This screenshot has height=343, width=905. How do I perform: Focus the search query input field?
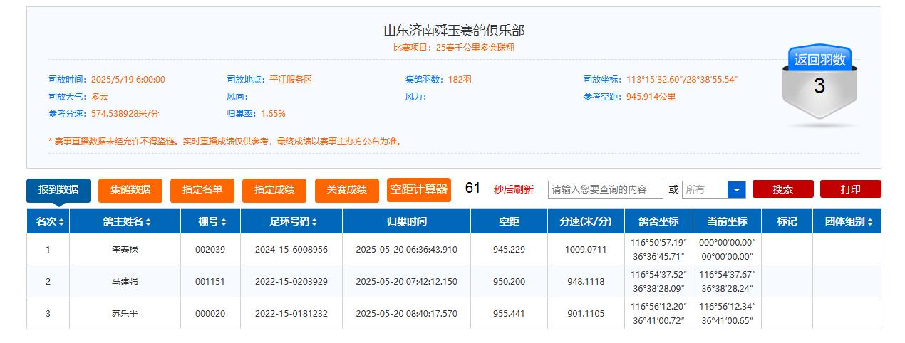coord(605,189)
